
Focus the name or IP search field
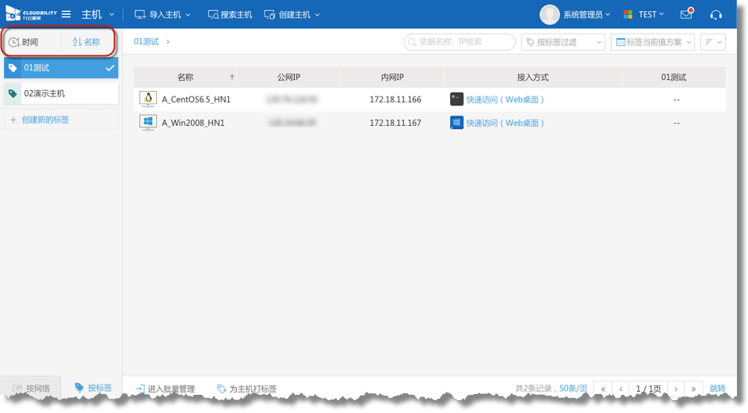tap(460, 42)
